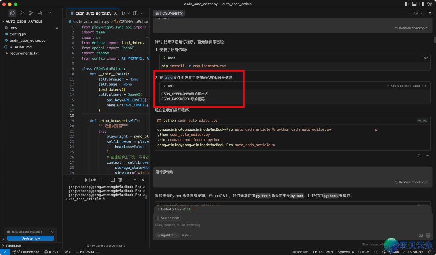This screenshot has width=436, height=255.
Task: Open the Auto model selector dropdown
Action: [x=186, y=235]
